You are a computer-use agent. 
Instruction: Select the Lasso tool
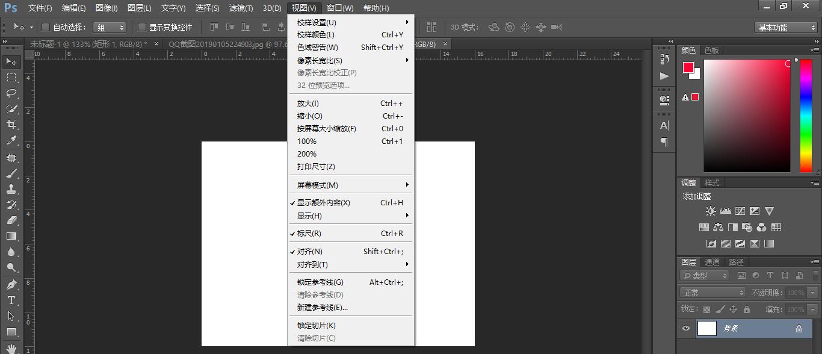[11, 93]
